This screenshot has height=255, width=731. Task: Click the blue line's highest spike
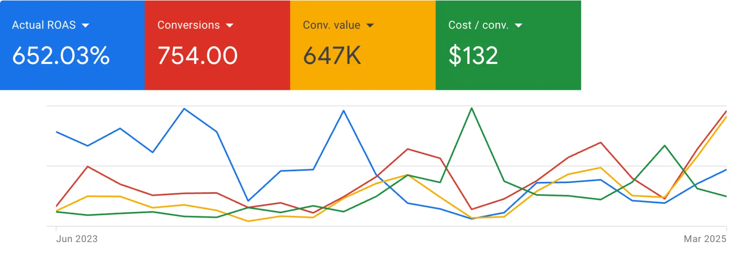184,109
